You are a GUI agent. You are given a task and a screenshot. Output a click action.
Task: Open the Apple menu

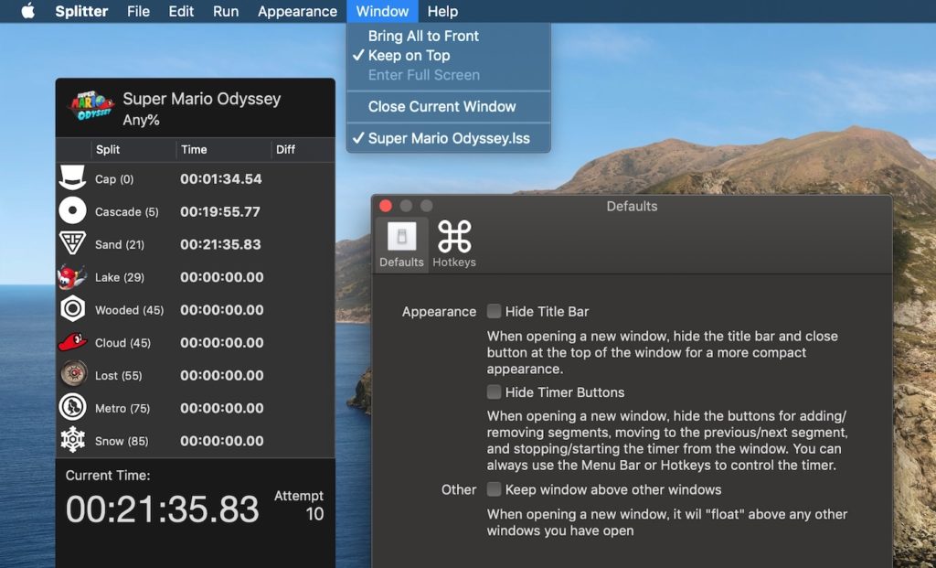27,12
